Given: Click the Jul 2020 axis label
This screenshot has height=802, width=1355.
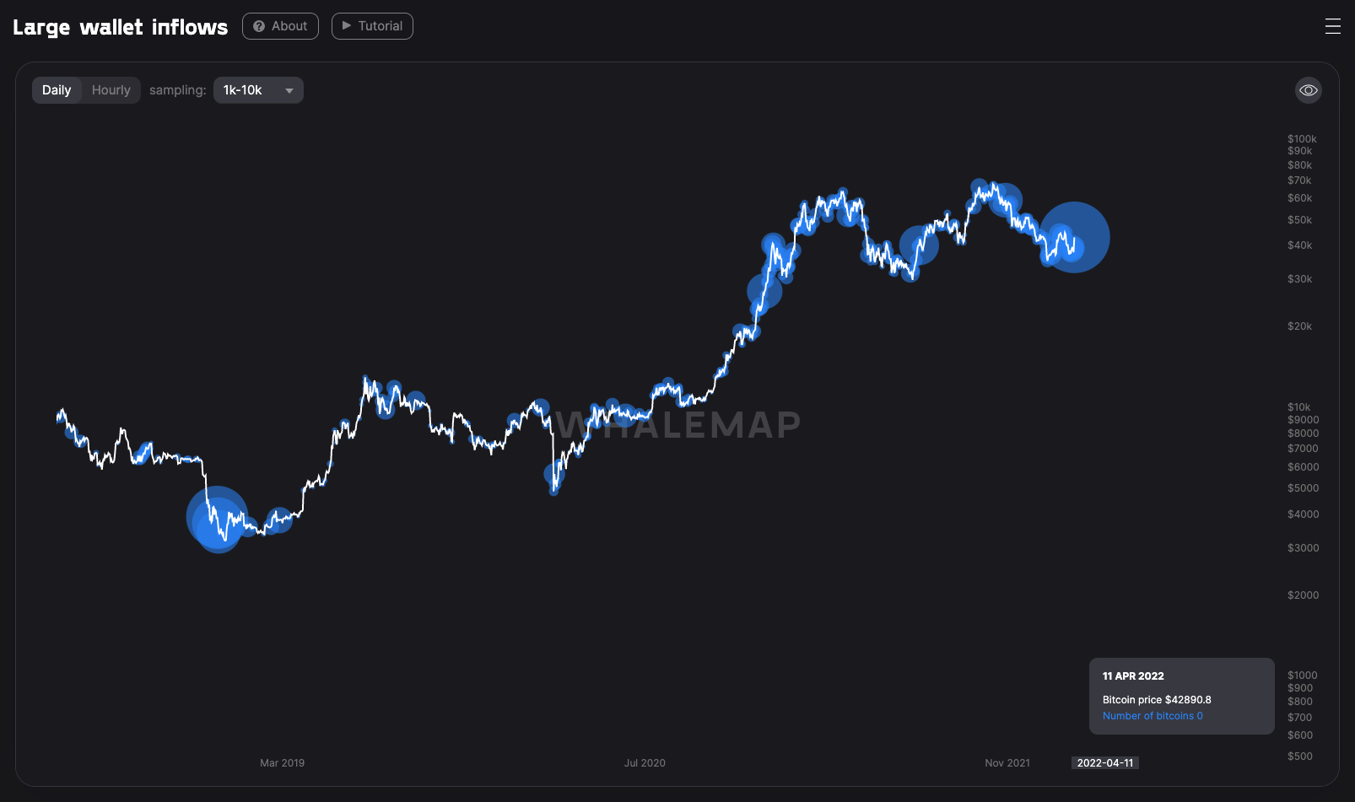Looking at the screenshot, I should click(x=645, y=762).
